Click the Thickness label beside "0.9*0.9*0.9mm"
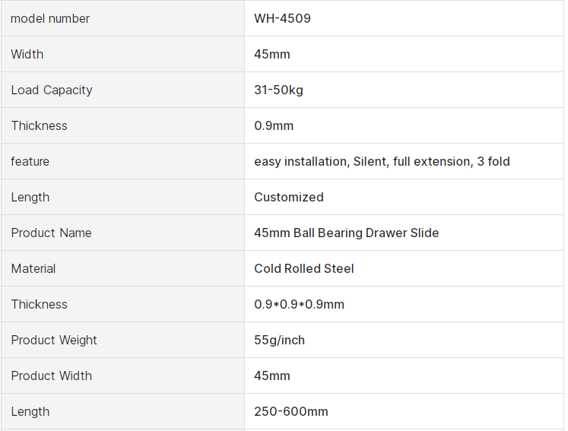Screen dimensions: 568x431 pyautogui.click(x=40, y=304)
